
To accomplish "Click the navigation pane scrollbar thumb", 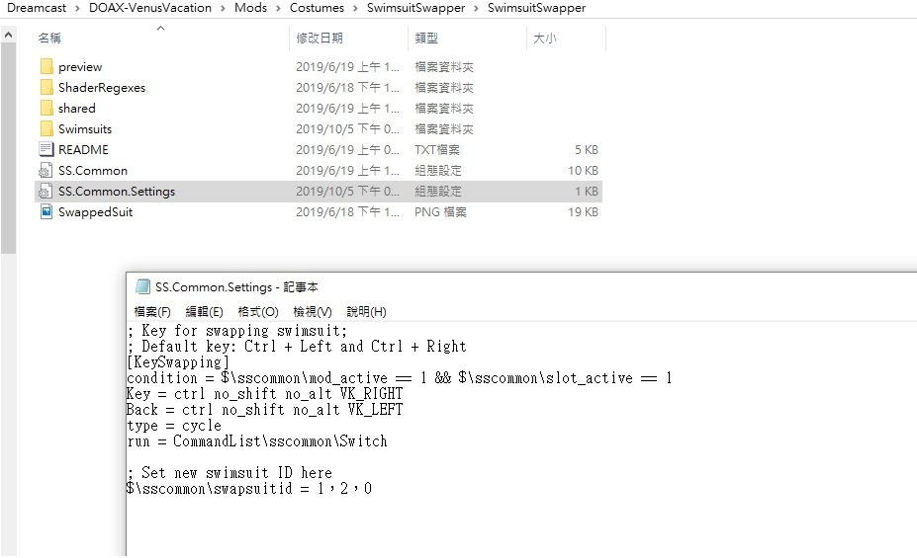I will point(8,148).
